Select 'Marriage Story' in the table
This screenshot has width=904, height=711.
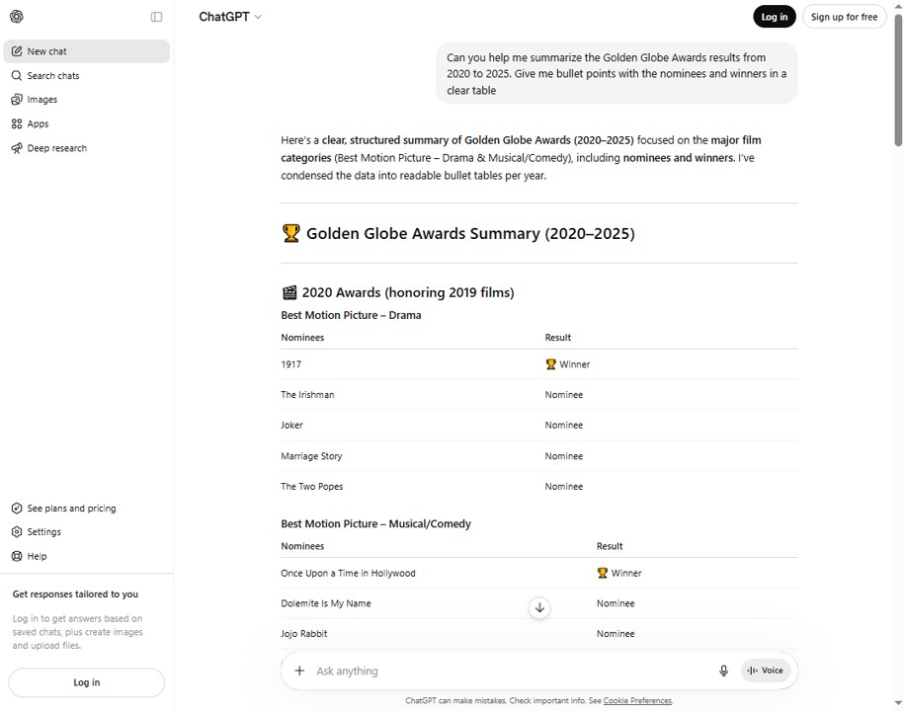tap(311, 456)
